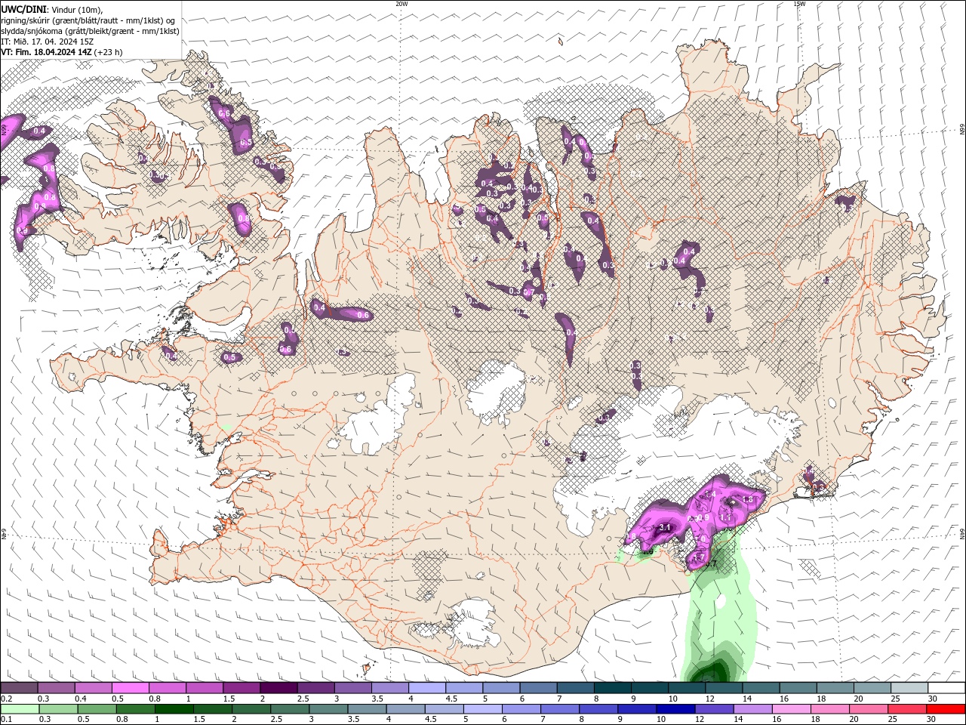Click the bright red rain swatch labeled 30
This screenshot has height=725, width=966.
pyautogui.click(x=946, y=709)
